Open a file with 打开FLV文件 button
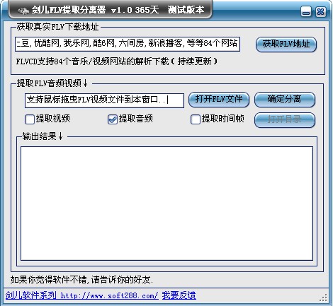 [x=219, y=100]
